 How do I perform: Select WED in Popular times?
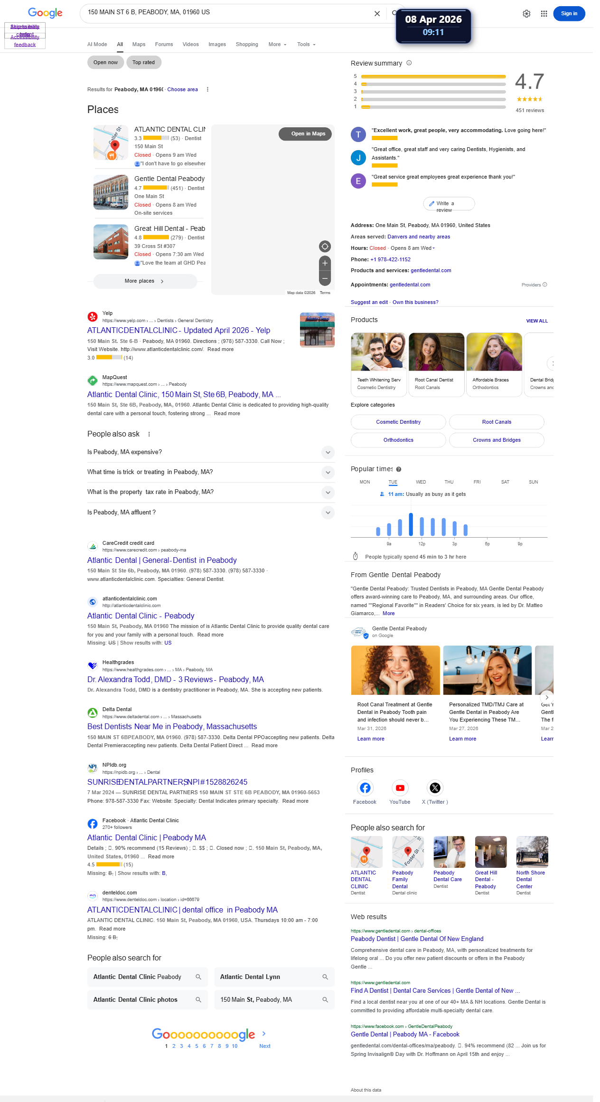(421, 482)
